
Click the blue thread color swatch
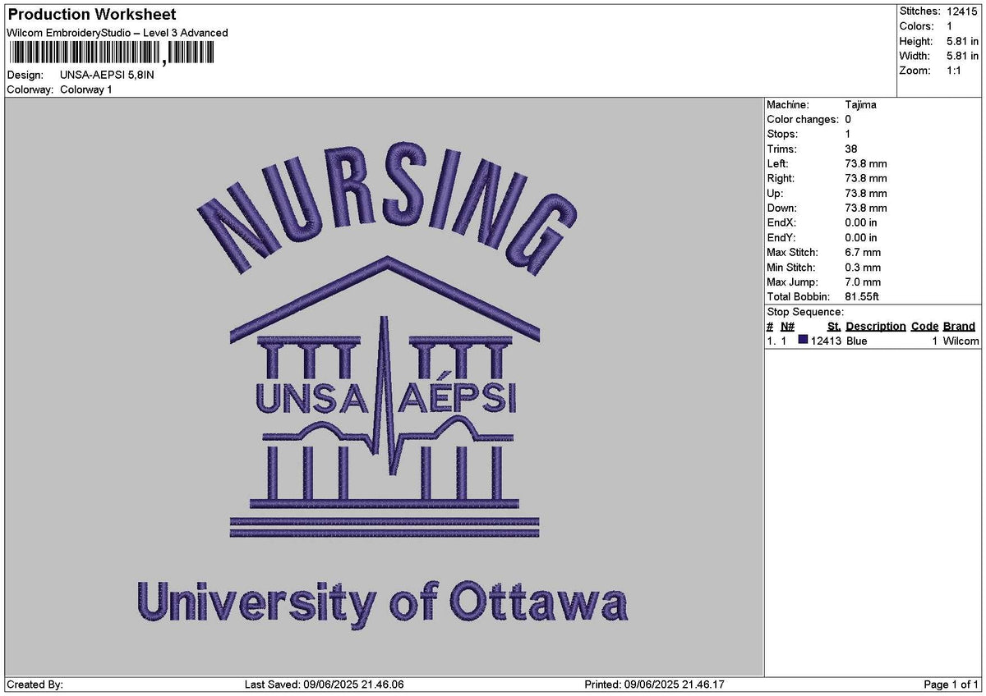click(x=803, y=341)
